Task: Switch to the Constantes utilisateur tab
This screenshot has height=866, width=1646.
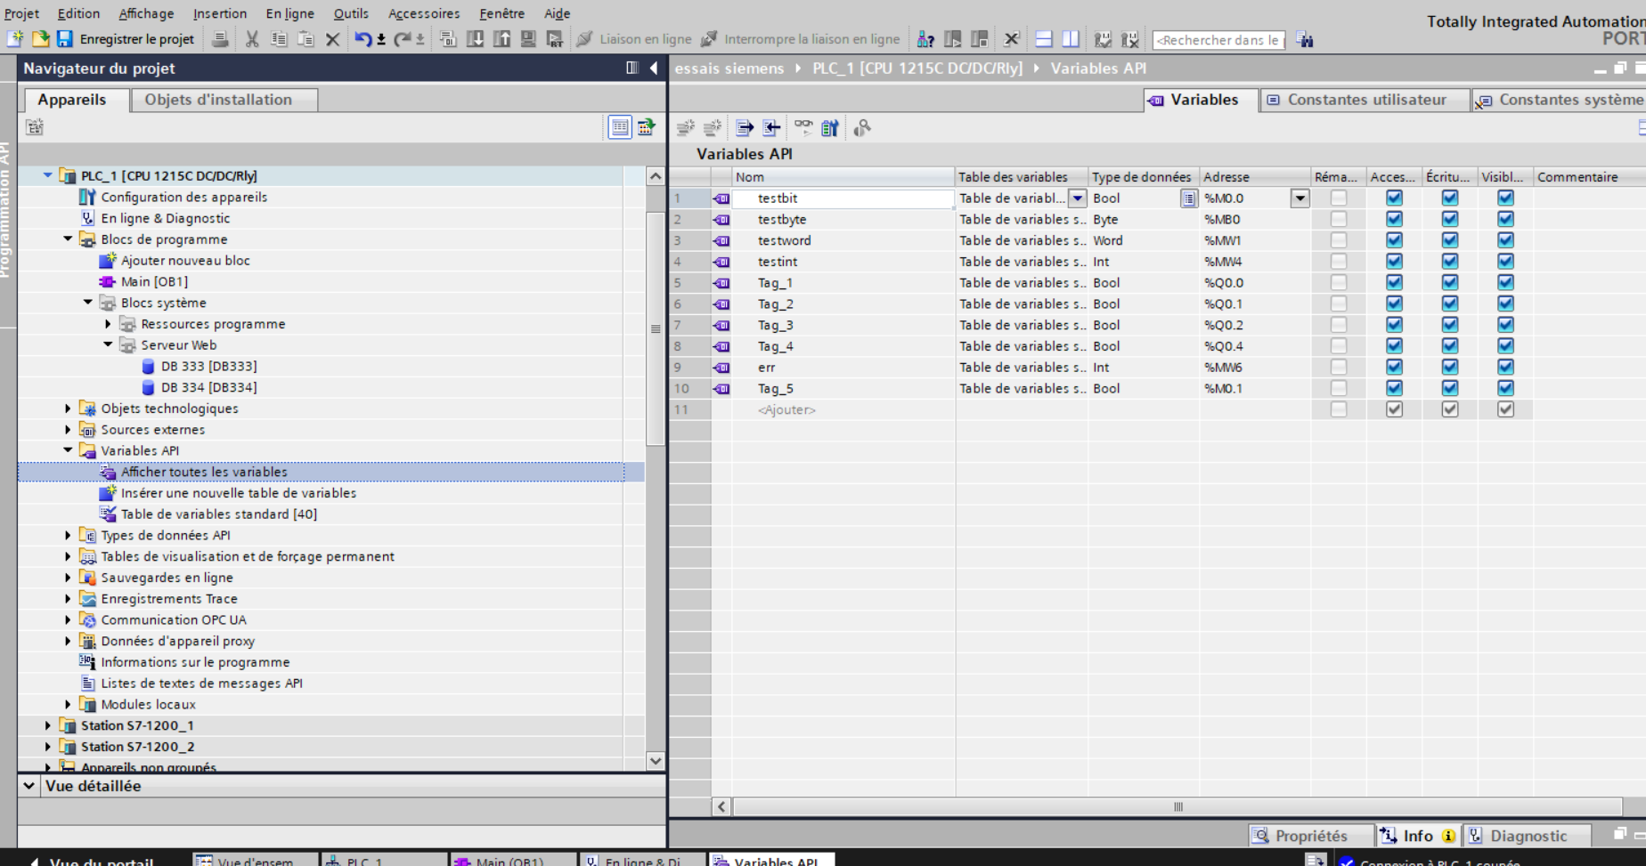Action: pyautogui.click(x=1365, y=100)
